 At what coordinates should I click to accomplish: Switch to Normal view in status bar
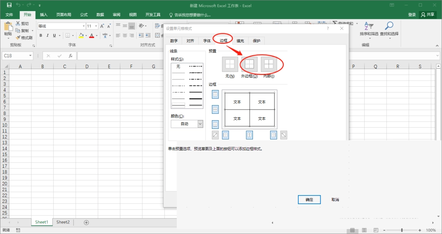click(352, 230)
